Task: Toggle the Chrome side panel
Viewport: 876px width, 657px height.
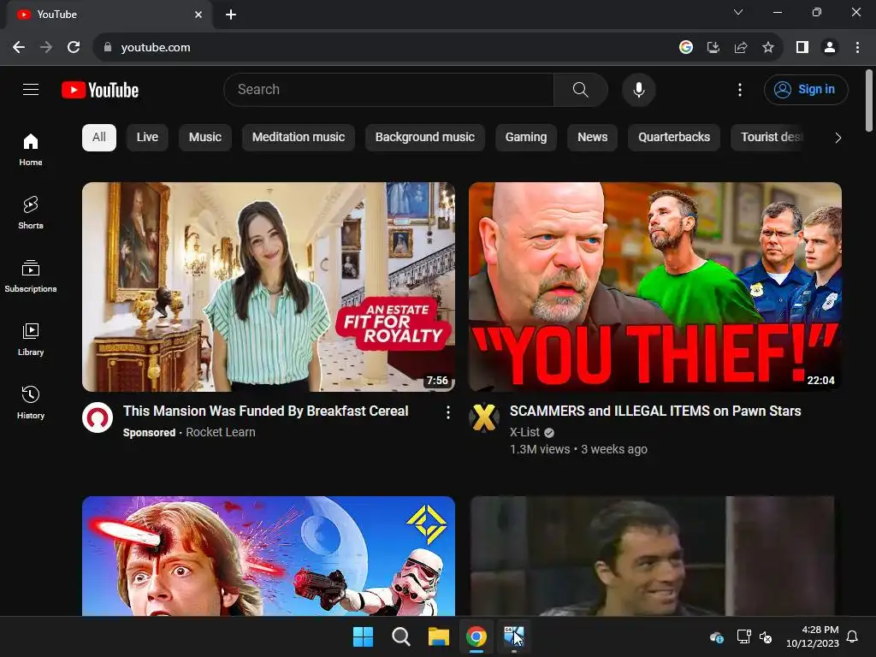Action: coord(802,48)
